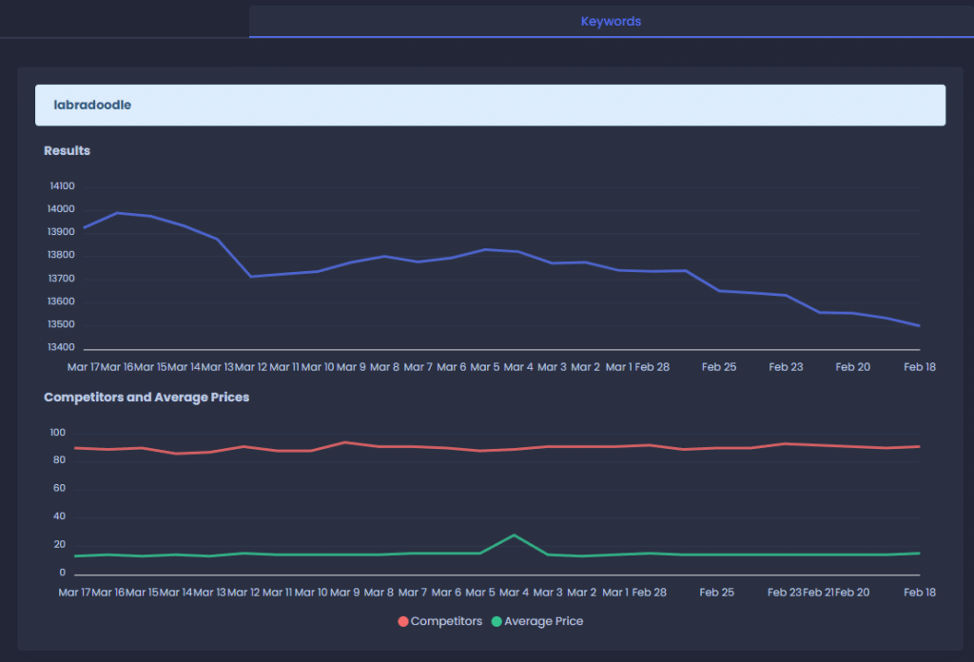Click the green Average Price legend circle
The height and width of the screenshot is (662, 974).
pyautogui.click(x=497, y=621)
